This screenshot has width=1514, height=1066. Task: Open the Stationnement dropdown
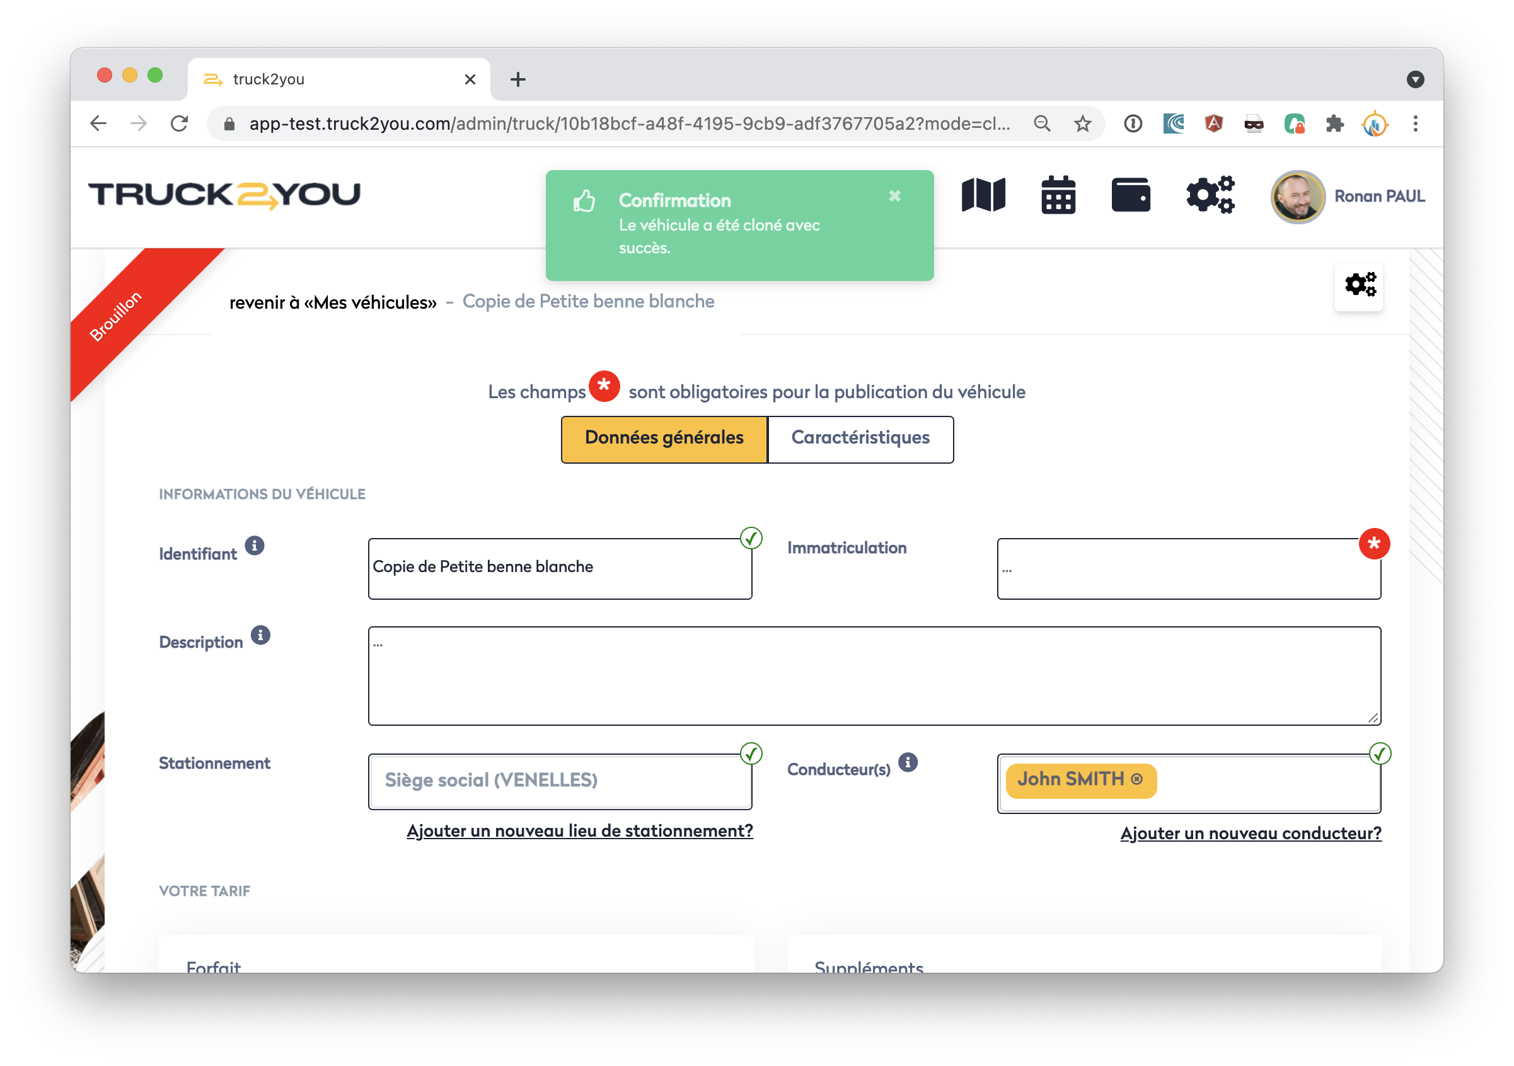[x=559, y=781]
